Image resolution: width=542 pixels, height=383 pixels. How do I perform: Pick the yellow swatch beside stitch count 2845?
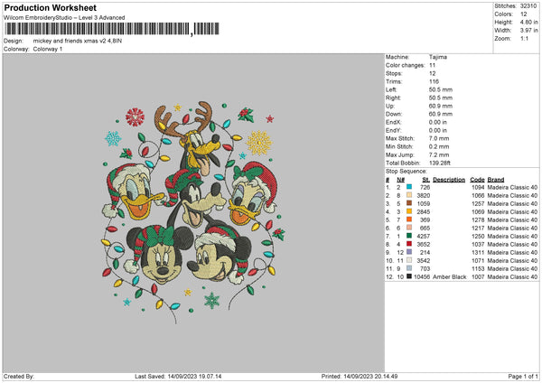(x=409, y=211)
